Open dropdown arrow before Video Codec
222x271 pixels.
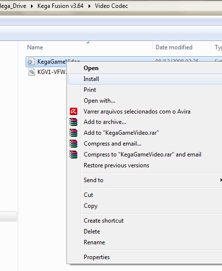tap(89, 6)
